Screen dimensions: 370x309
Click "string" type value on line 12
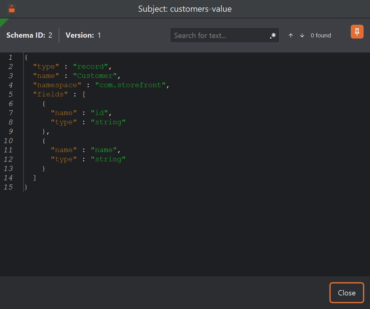point(108,159)
